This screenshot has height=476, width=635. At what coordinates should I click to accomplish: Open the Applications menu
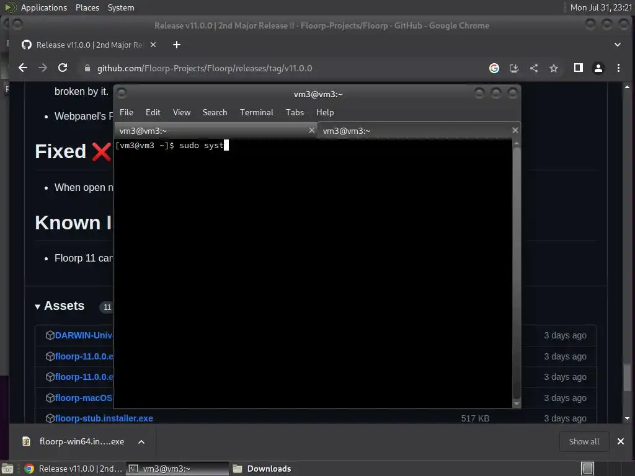coord(44,7)
